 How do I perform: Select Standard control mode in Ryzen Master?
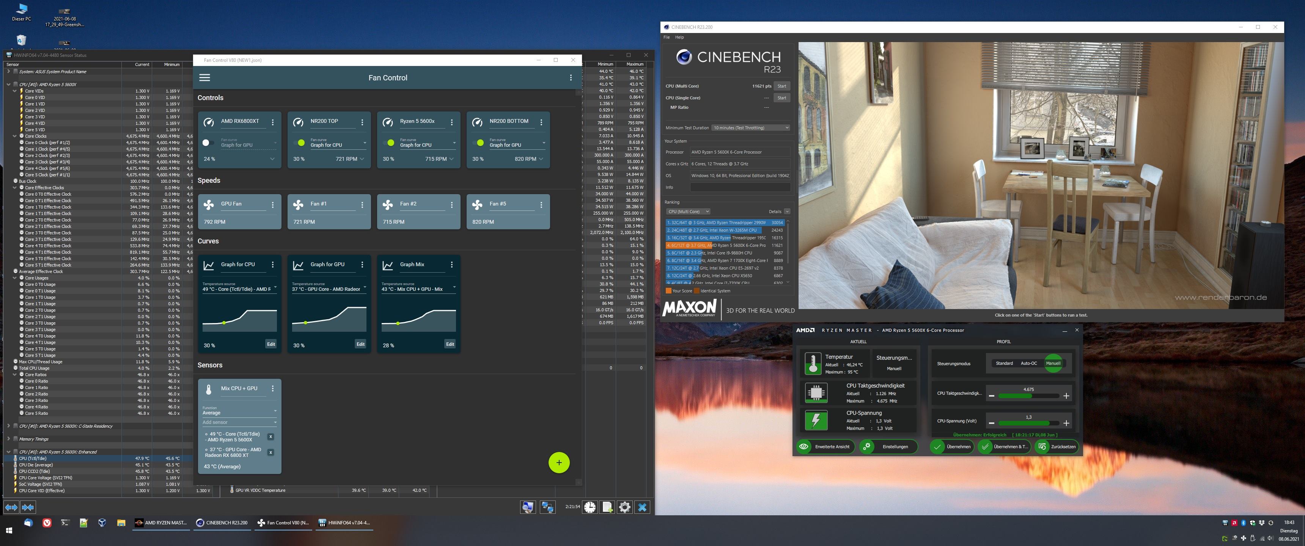click(x=1004, y=363)
